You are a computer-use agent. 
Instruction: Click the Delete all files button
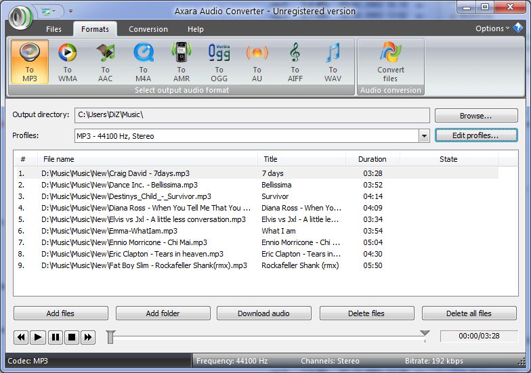(469, 313)
